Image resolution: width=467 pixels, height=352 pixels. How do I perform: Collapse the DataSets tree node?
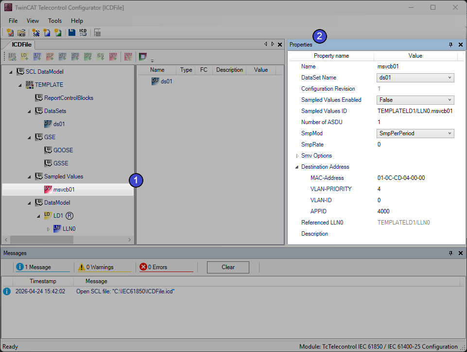tap(30, 111)
